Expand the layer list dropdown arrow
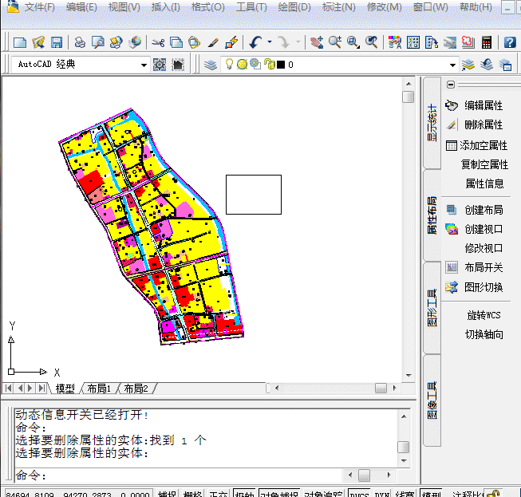Viewport: 521px width, 497px height. 452,65
